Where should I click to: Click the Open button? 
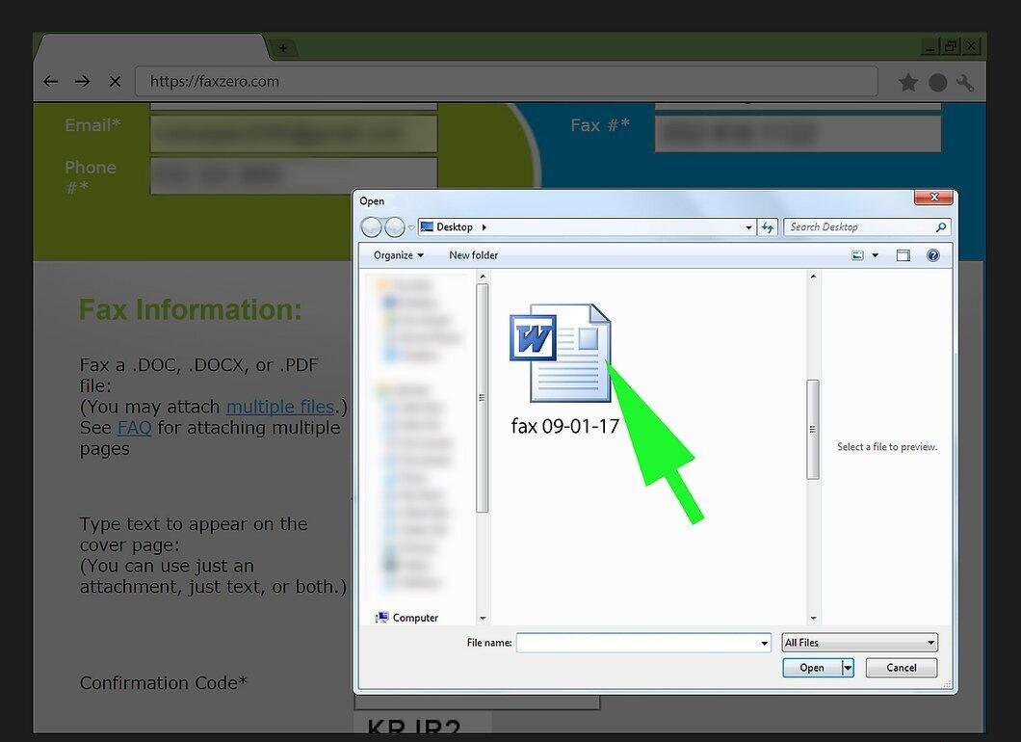(x=812, y=668)
